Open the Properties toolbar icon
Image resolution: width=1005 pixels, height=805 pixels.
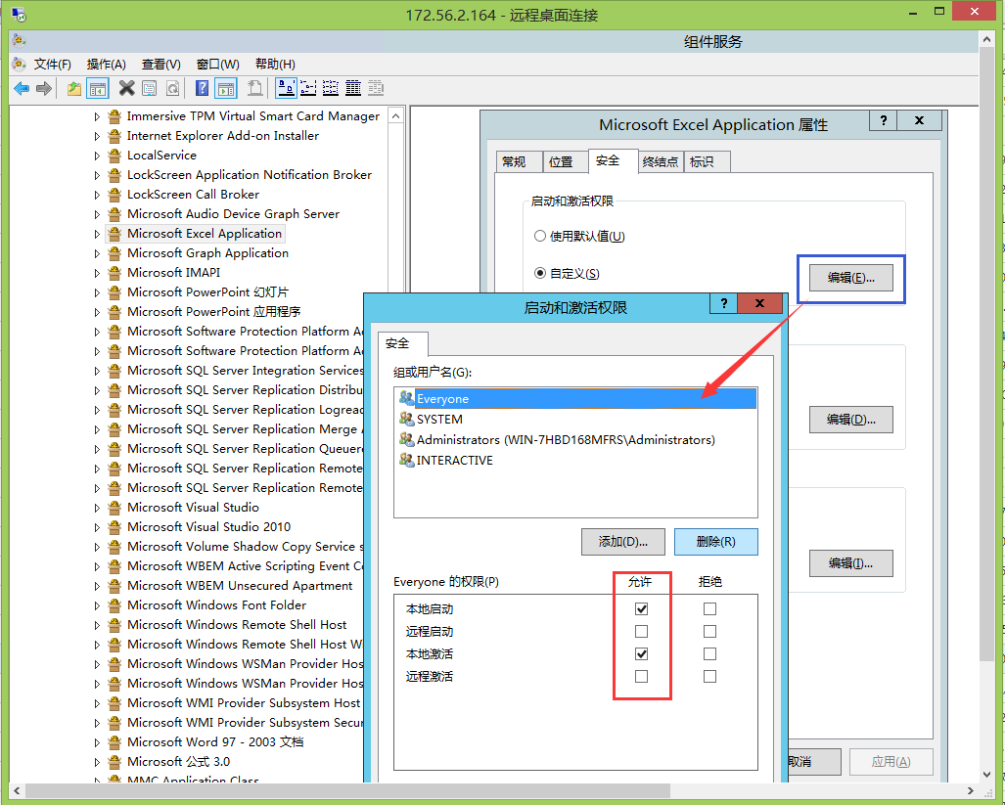[x=149, y=88]
